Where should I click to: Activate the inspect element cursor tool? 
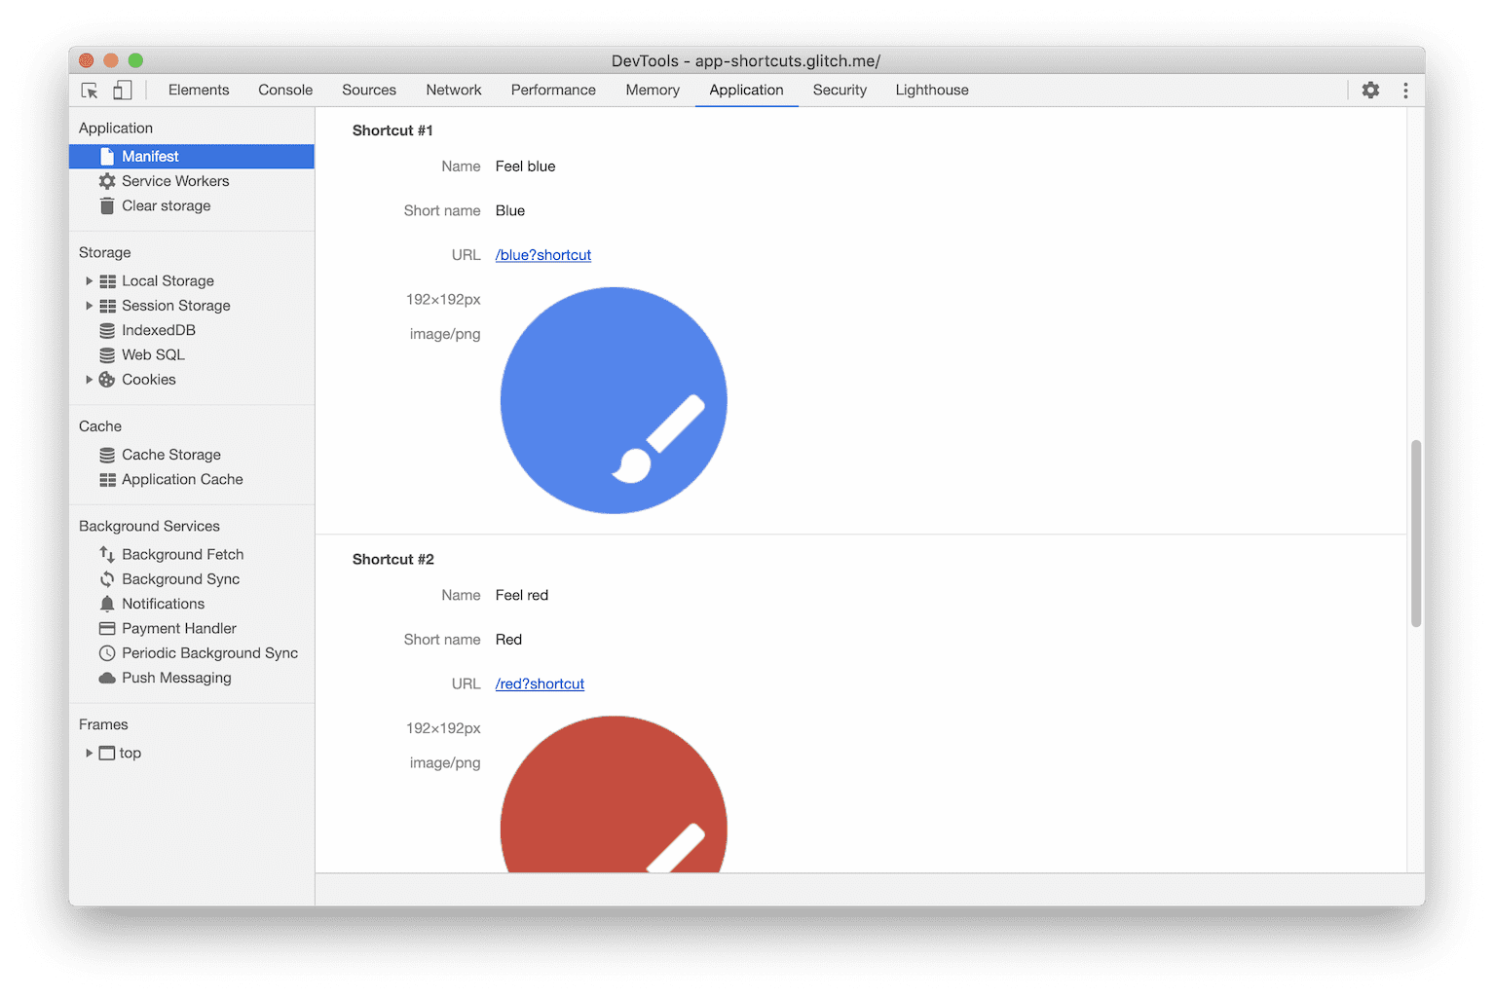point(89,90)
